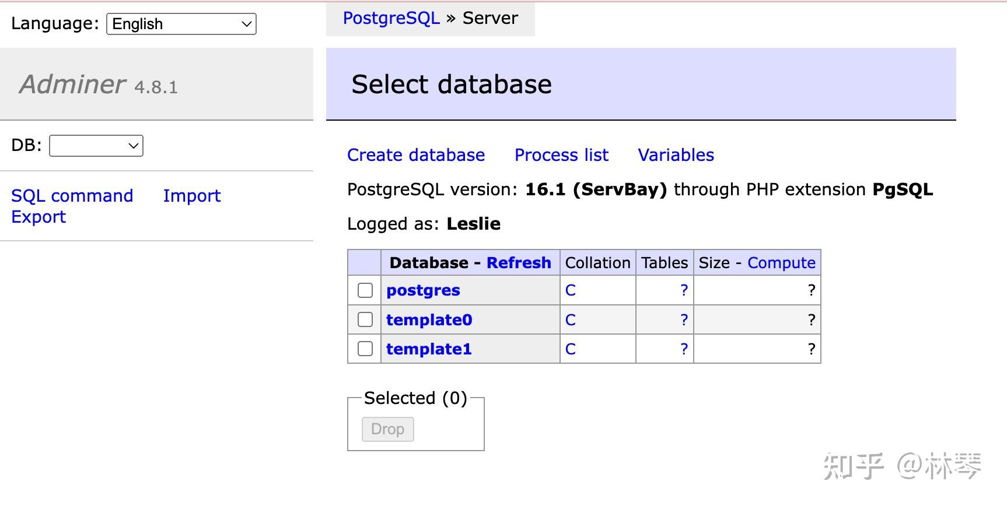1007x506 pixels.
Task: Open the Export link
Action: pyautogui.click(x=39, y=217)
